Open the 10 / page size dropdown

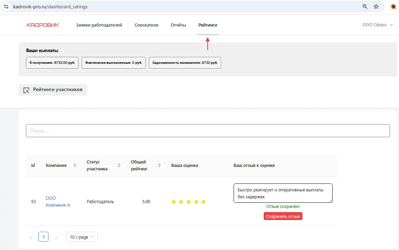pos(82,237)
